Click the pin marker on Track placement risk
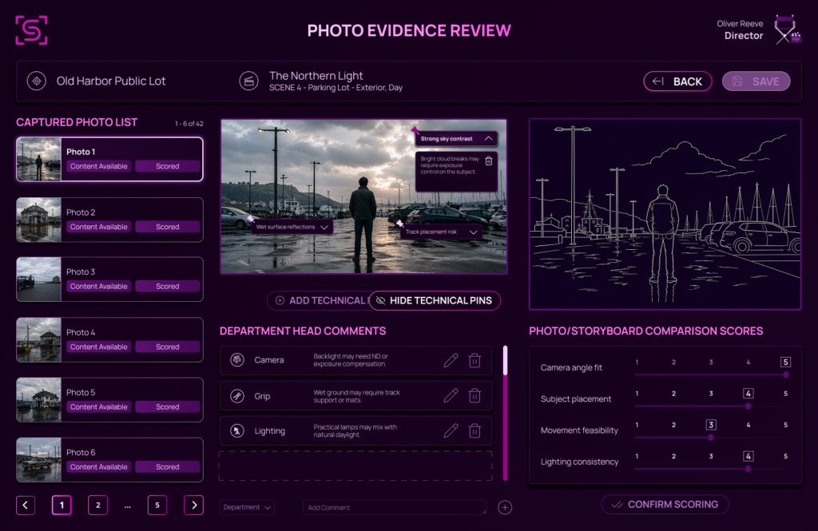Screen dimensions: 818x531 tap(399, 224)
